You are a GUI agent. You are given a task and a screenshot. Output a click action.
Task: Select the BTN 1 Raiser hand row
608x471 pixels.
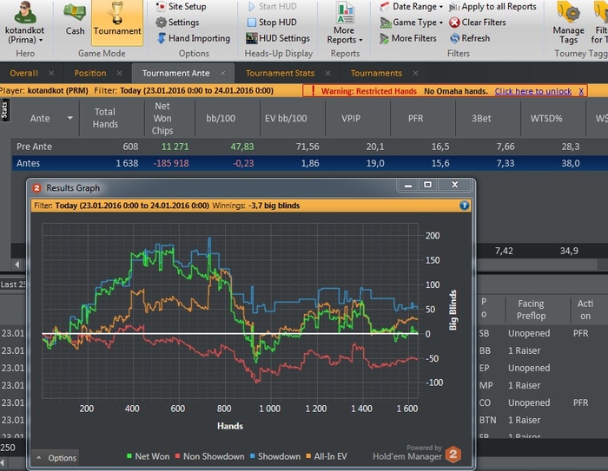[x=542, y=421]
